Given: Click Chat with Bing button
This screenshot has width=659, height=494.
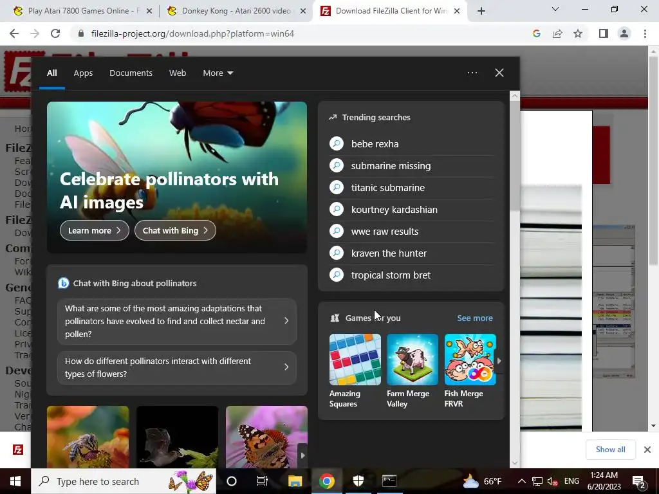Looking at the screenshot, I should pyautogui.click(x=175, y=231).
